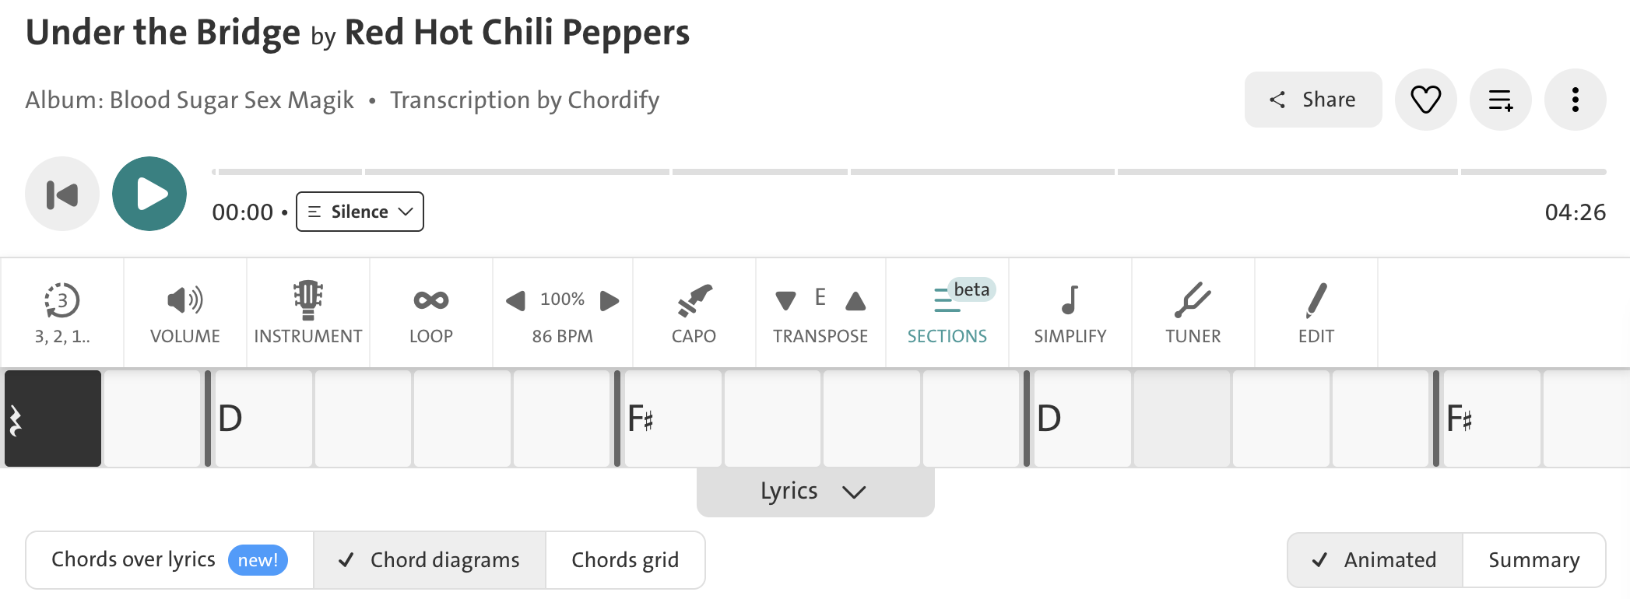Start the 3, 2, 1 countdown timer

[x=62, y=313]
